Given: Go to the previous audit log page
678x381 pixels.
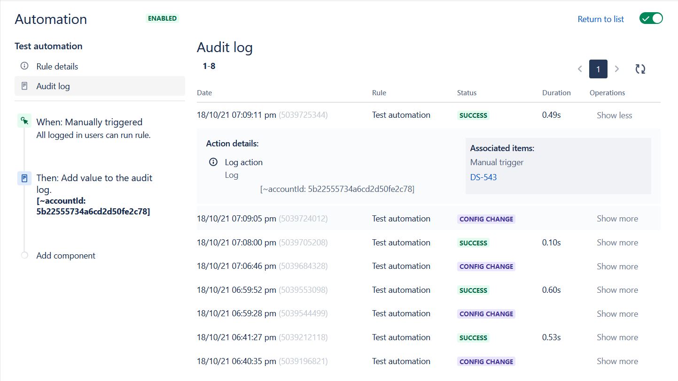Looking at the screenshot, I should [x=580, y=69].
